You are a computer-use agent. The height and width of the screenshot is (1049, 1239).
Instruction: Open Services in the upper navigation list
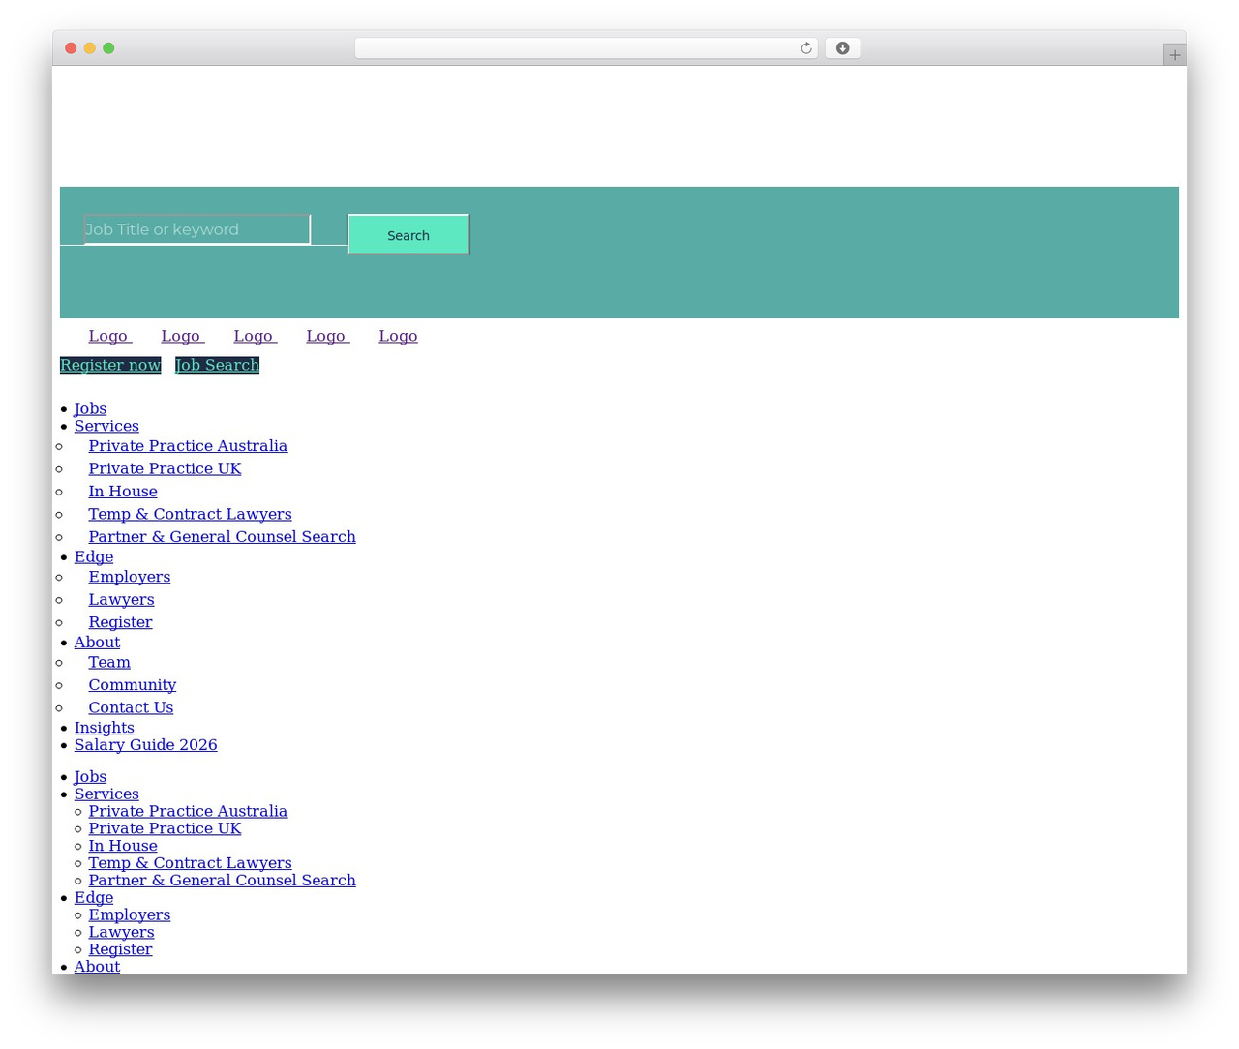[106, 426]
